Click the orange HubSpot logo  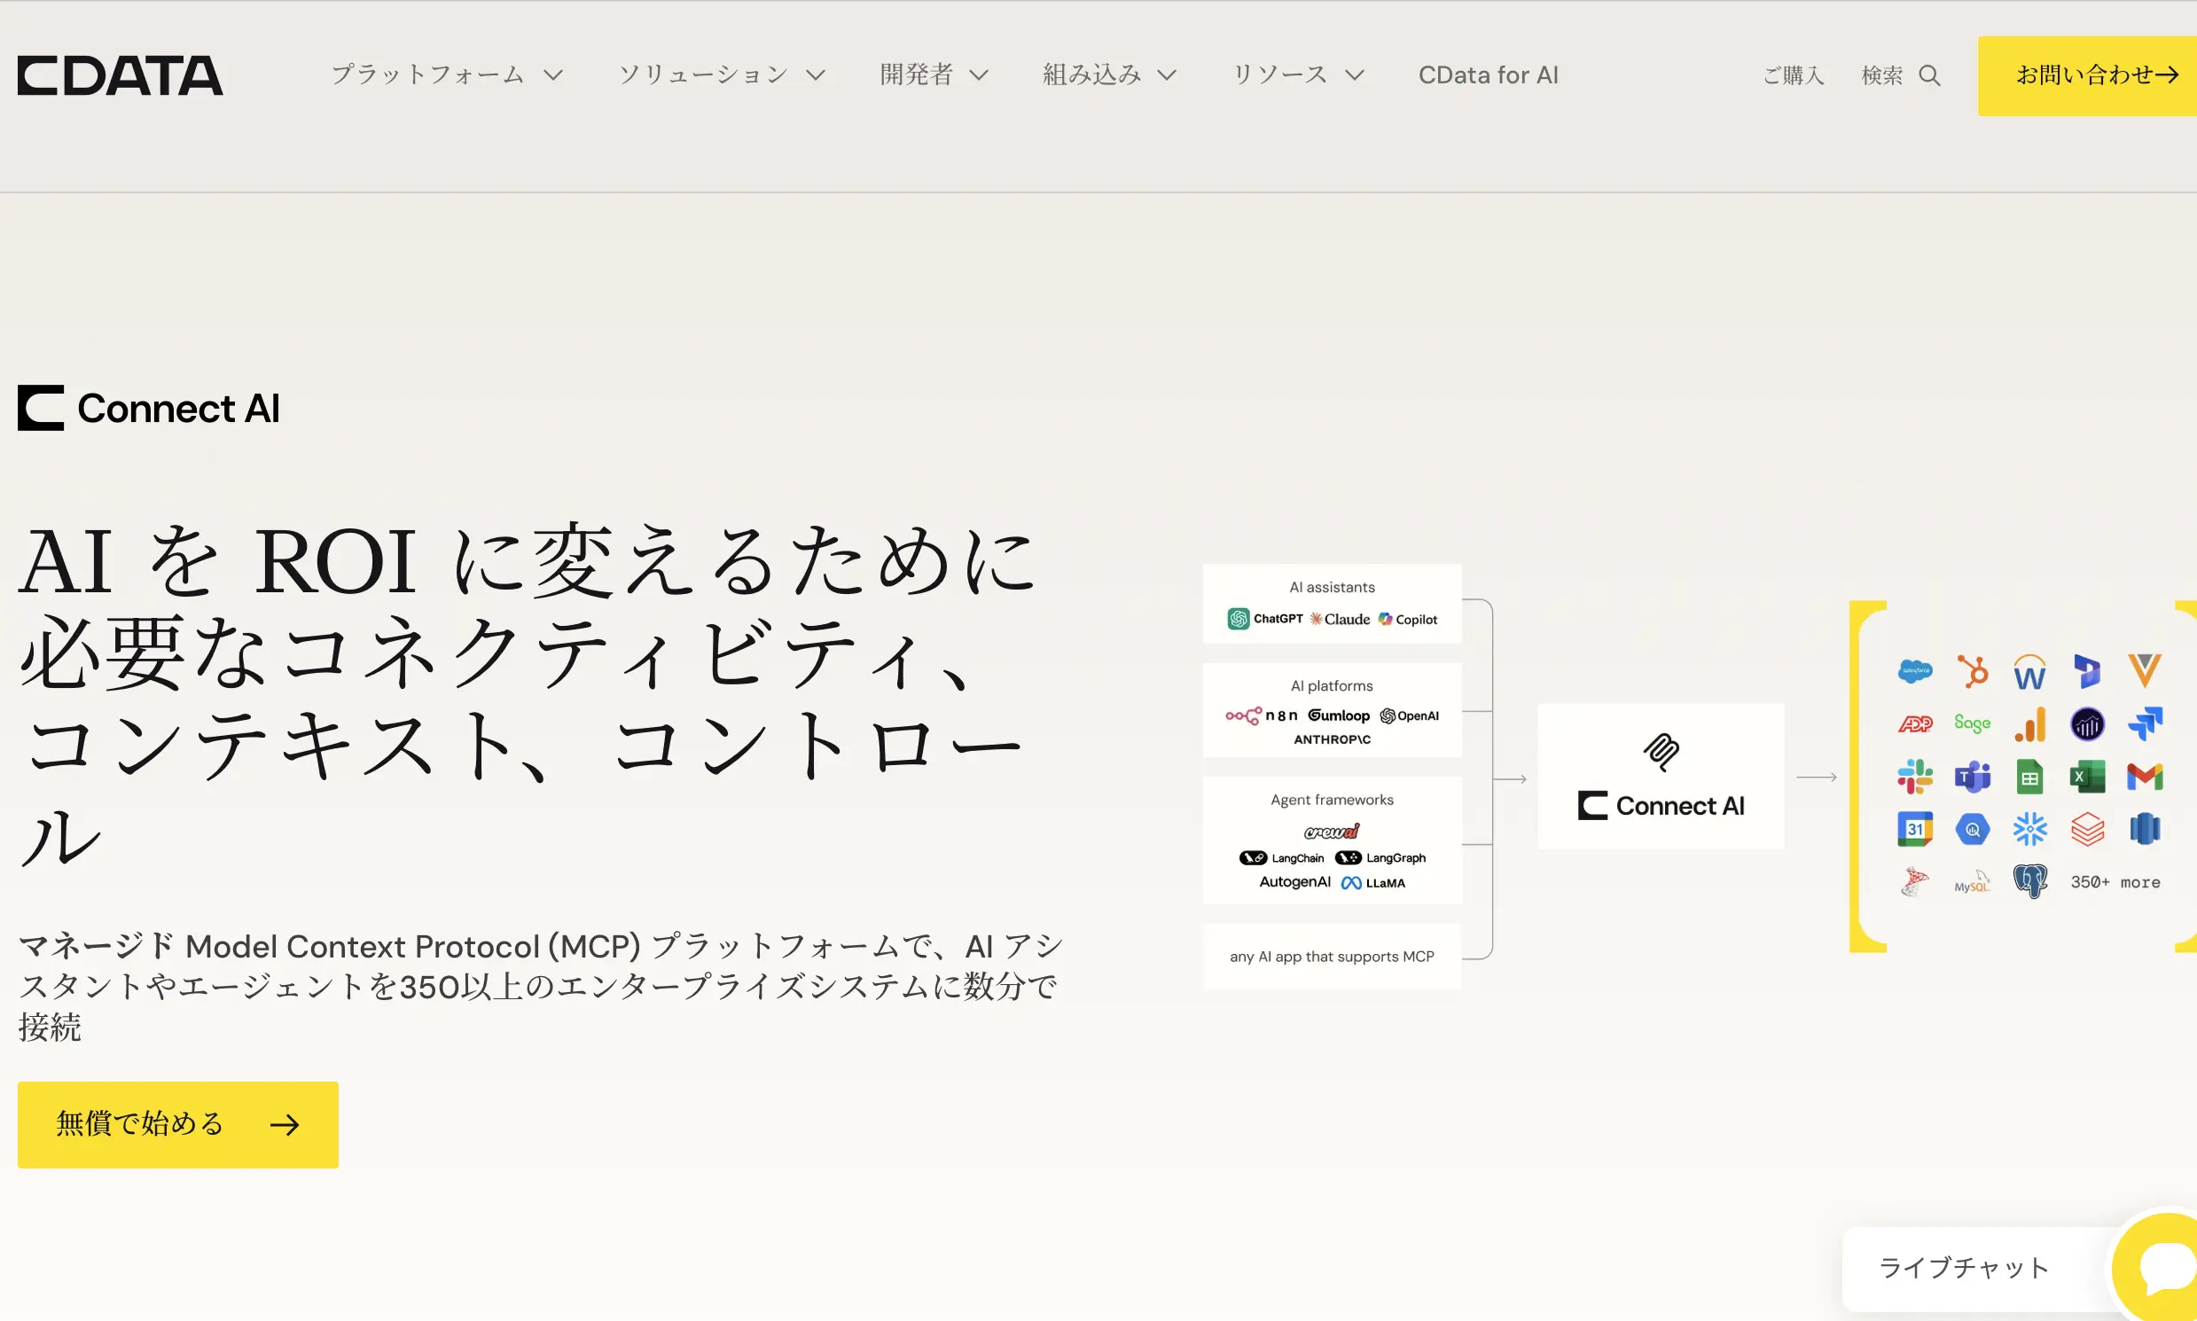1973,670
